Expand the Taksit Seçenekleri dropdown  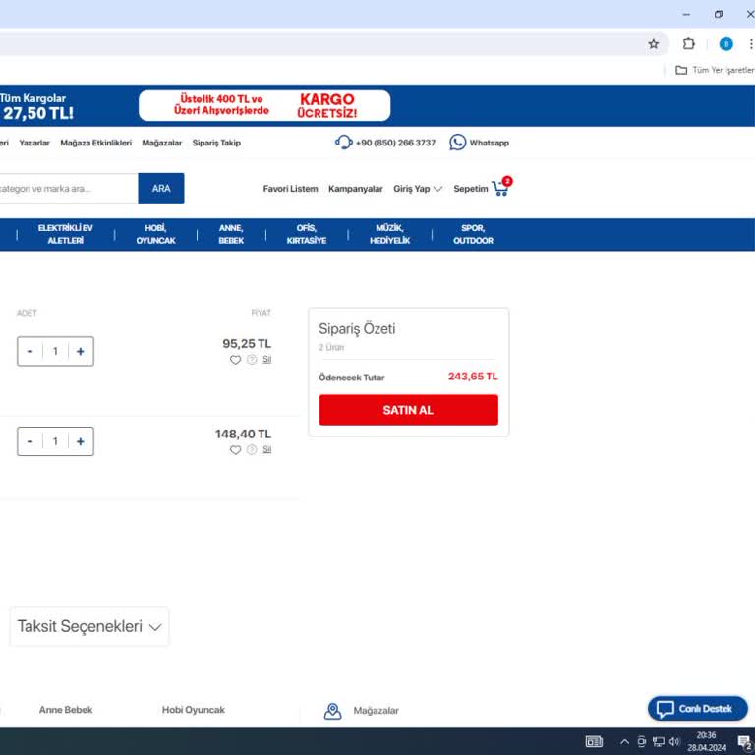point(89,626)
